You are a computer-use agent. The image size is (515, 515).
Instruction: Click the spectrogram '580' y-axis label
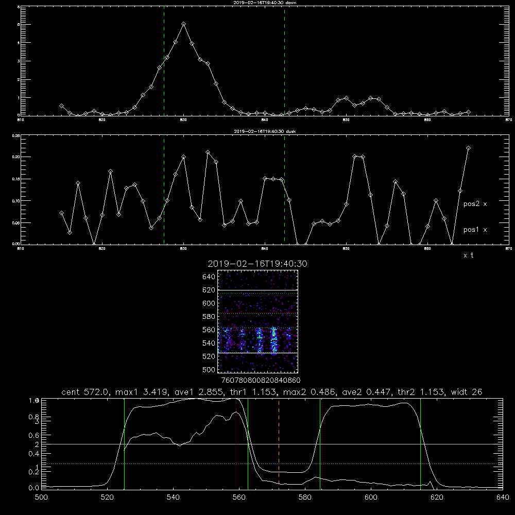click(209, 317)
